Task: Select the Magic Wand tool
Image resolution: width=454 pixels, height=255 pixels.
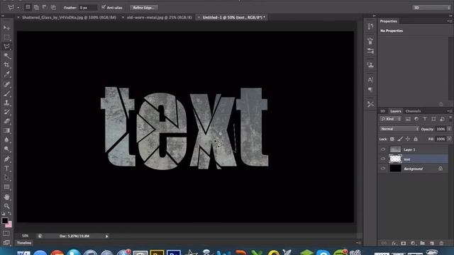Action: [6, 55]
